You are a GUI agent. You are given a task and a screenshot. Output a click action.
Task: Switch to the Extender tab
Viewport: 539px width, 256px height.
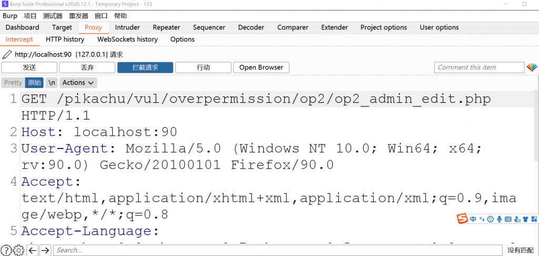334,27
